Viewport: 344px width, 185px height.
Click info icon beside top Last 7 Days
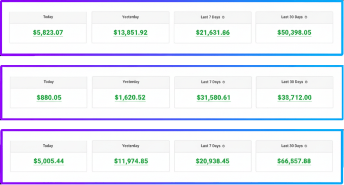pyautogui.click(x=223, y=17)
